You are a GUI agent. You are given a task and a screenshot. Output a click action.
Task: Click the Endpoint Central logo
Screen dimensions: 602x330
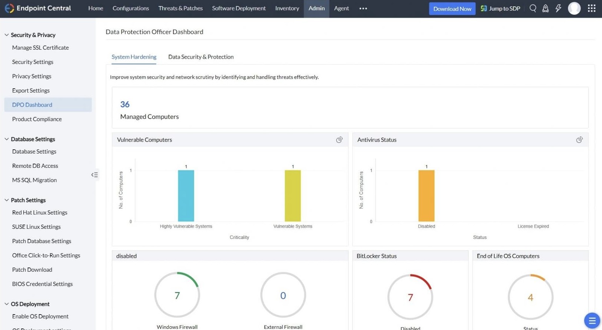tap(38, 8)
